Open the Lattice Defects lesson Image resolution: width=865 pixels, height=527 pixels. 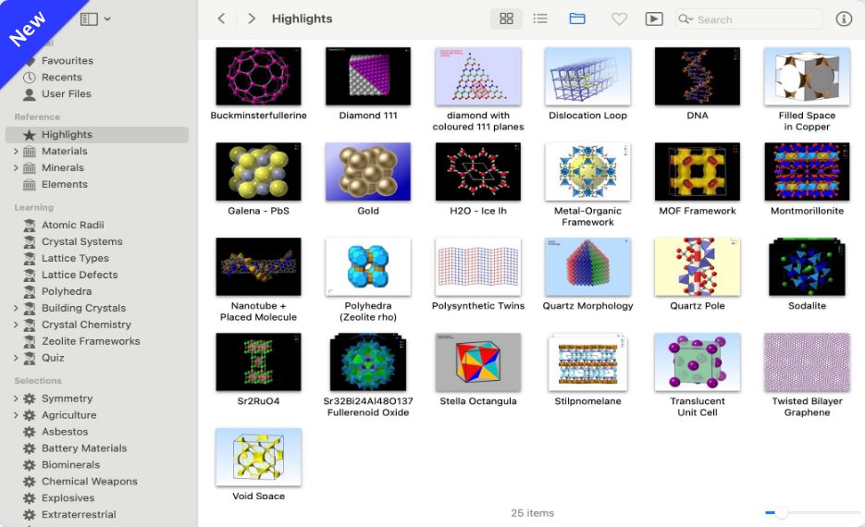pyautogui.click(x=80, y=275)
